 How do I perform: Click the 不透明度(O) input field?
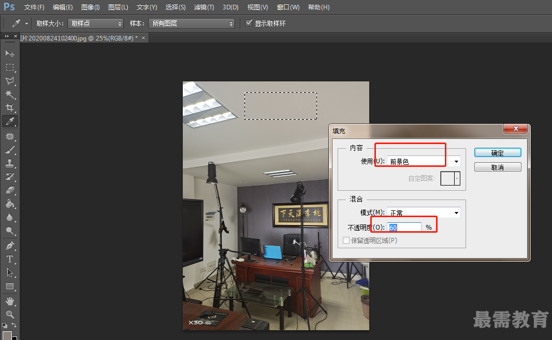click(x=404, y=227)
